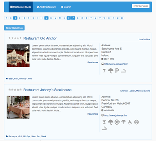Filter restaurants by letter D

click(20, 18)
